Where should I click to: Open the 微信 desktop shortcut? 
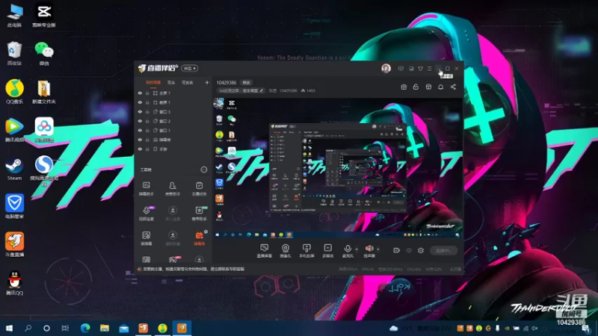(44, 53)
